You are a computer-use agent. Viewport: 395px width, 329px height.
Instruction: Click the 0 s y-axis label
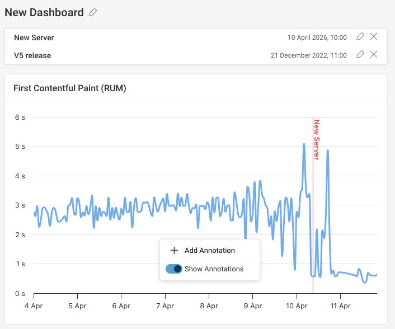[x=20, y=294]
